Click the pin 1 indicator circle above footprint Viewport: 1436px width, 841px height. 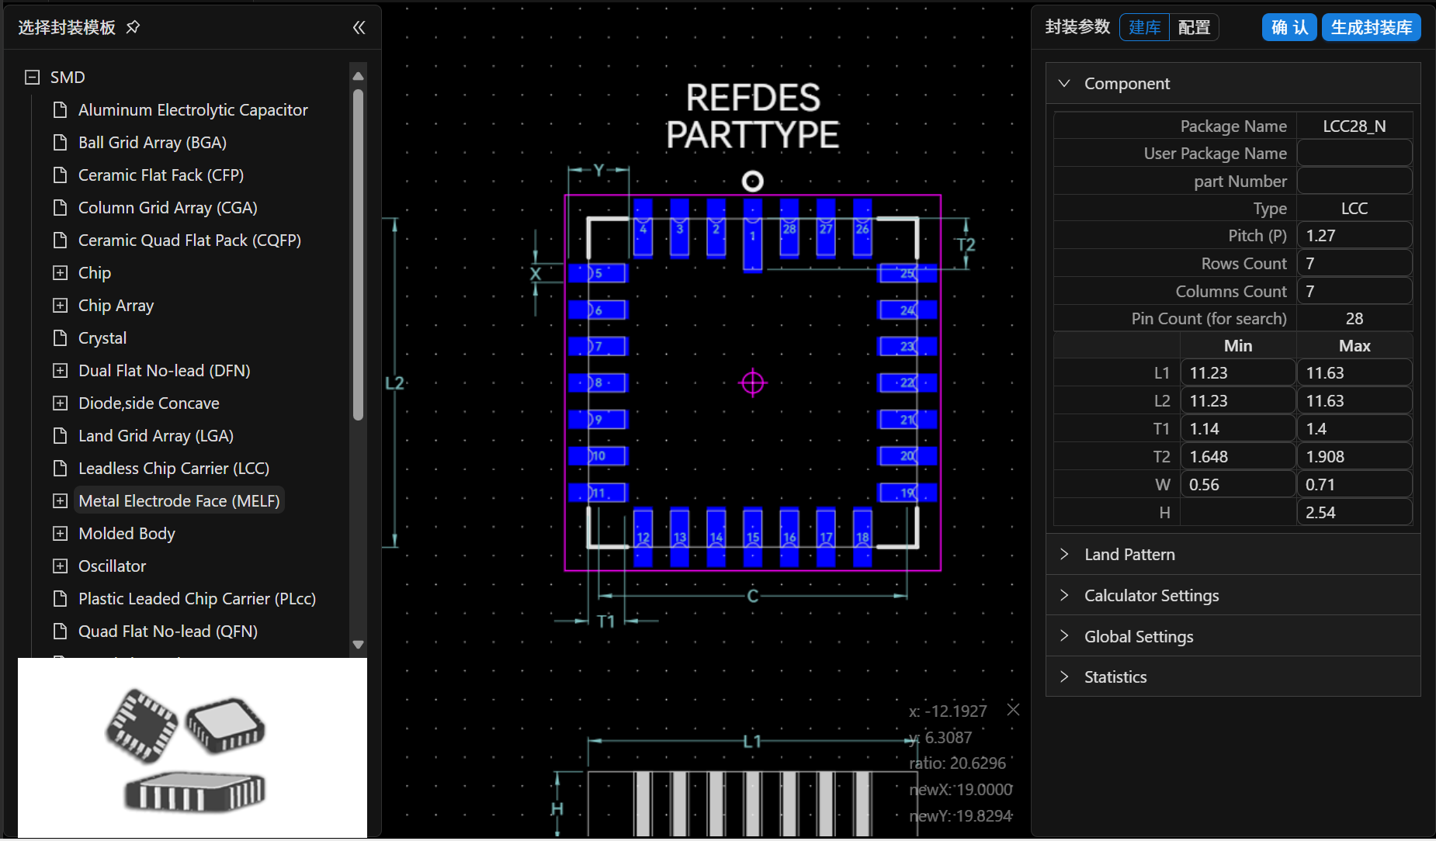click(752, 181)
